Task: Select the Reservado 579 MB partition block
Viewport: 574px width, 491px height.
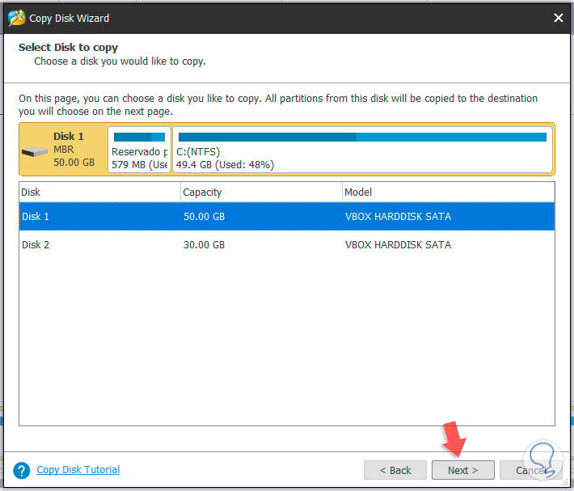Action: coord(139,150)
